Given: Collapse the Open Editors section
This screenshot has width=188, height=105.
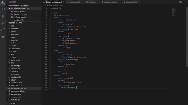Looking at the screenshot, I should click(x=8, y=6).
